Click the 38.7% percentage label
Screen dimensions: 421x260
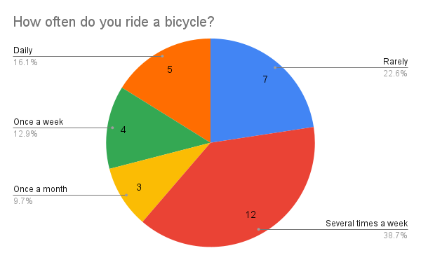pos(395,235)
